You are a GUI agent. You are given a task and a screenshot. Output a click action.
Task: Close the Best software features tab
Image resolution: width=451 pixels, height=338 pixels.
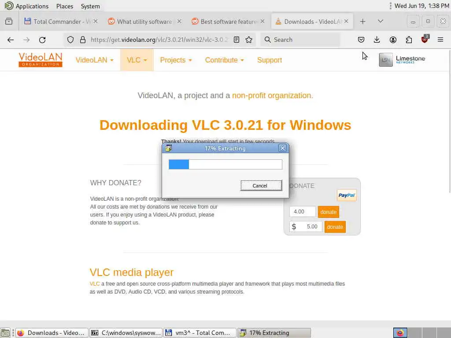click(262, 21)
